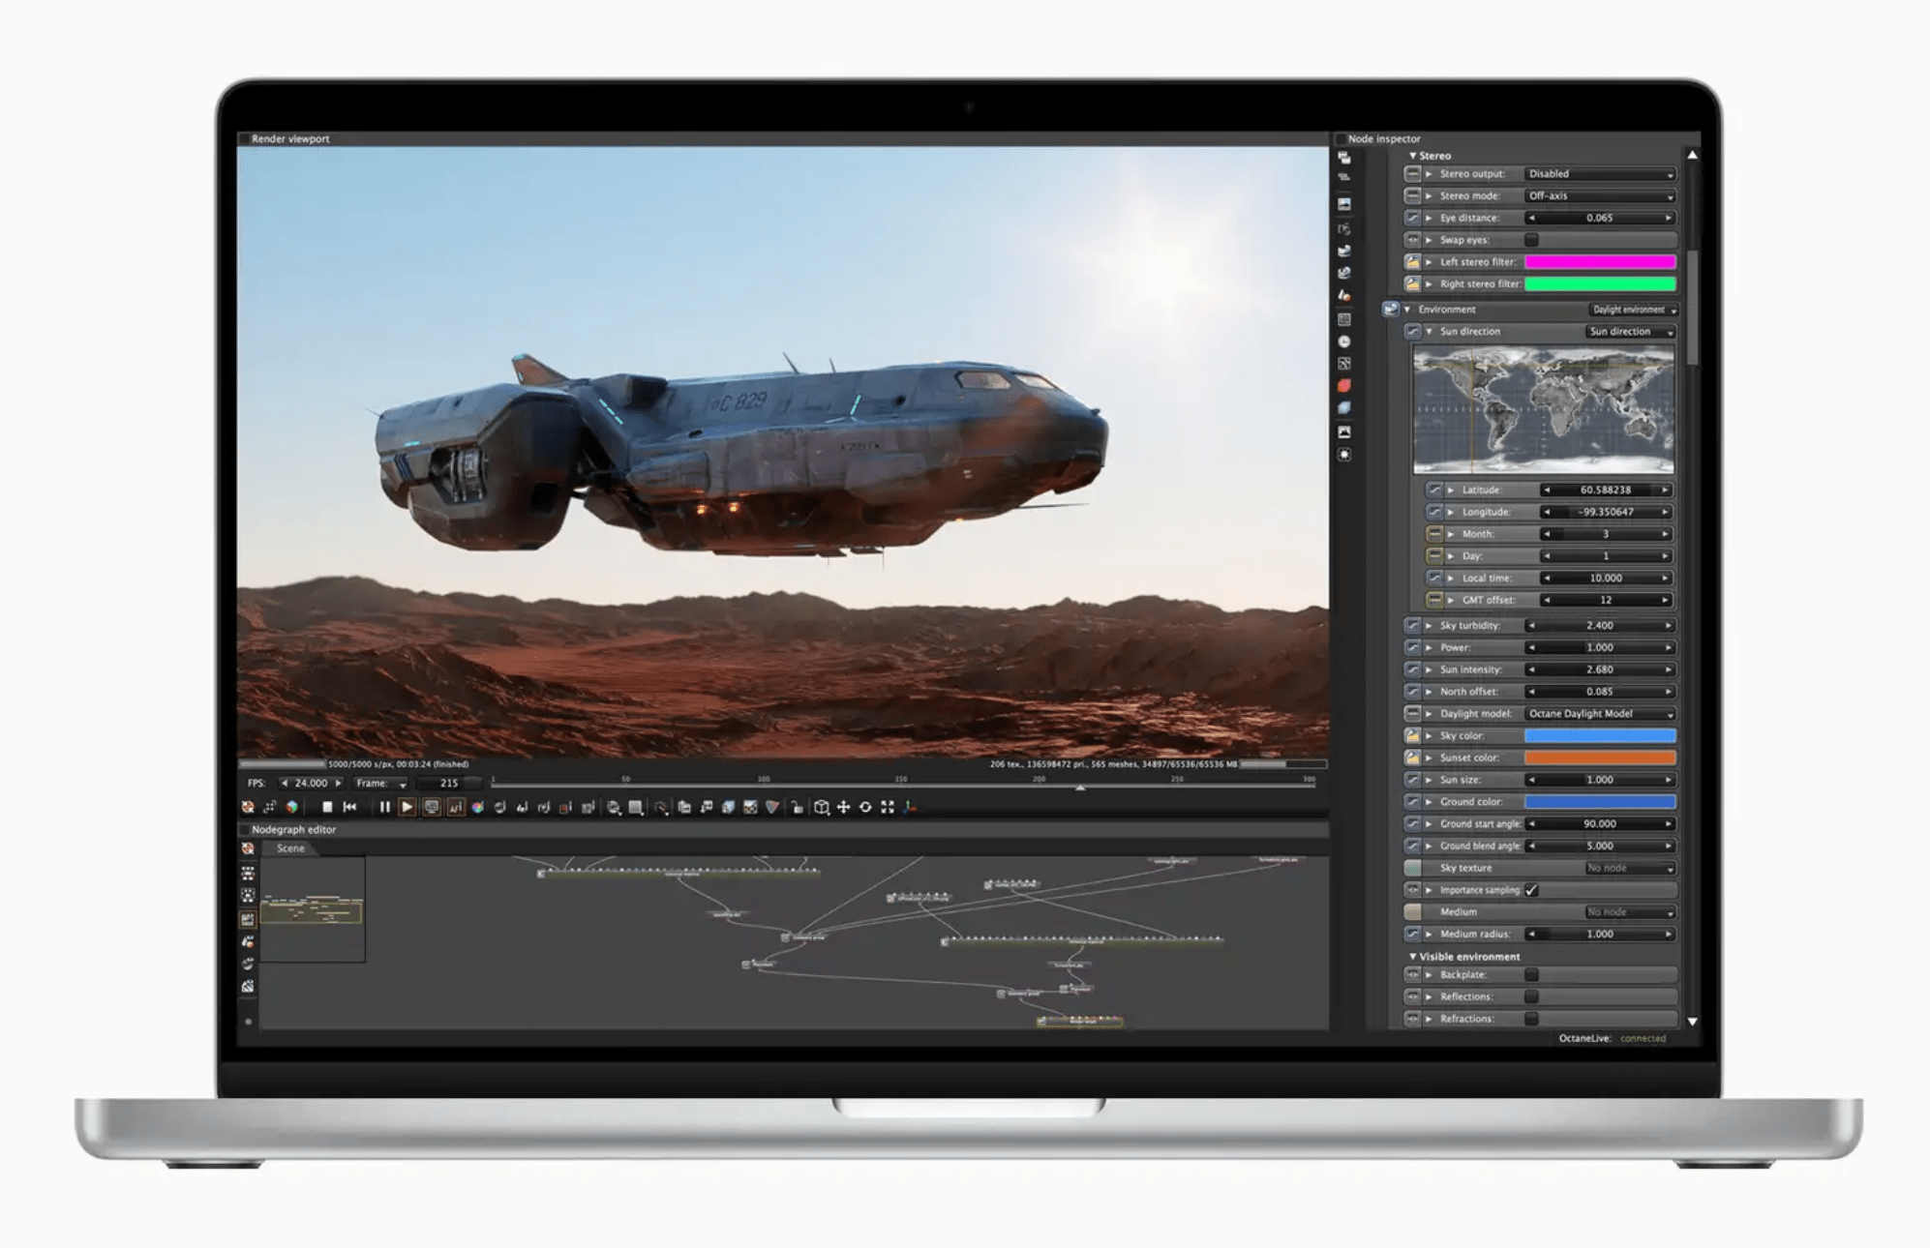
Task: Increase FPS with the right arrow
Action: tap(338, 784)
